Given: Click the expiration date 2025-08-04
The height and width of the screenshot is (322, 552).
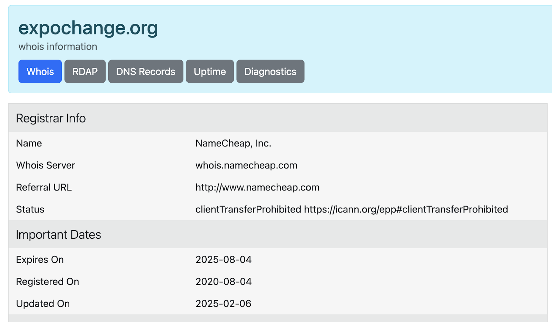Looking at the screenshot, I should click(223, 260).
